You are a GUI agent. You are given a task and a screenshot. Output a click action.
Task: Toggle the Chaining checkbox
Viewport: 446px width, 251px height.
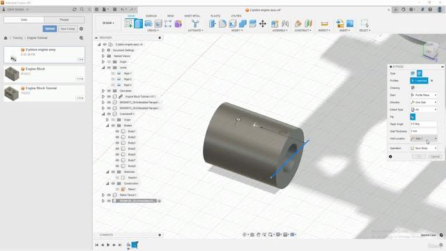413,88
